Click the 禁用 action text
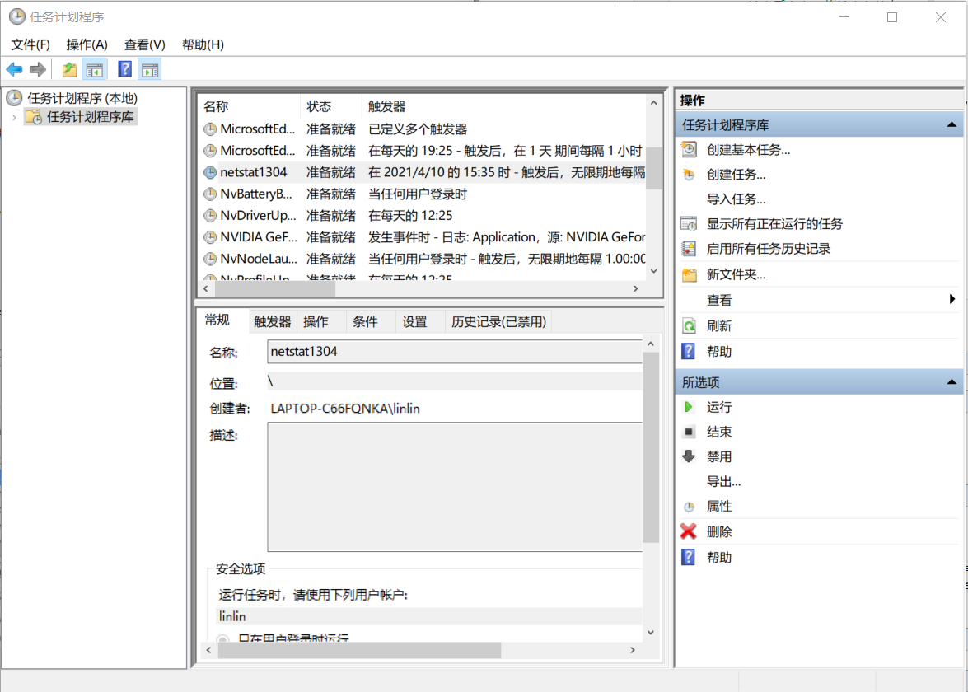 click(719, 456)
